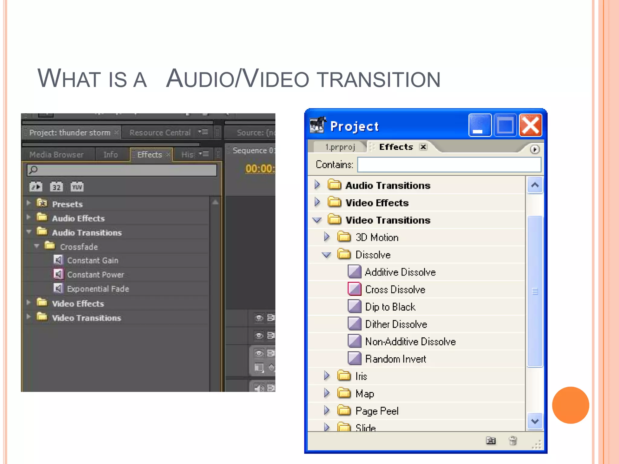Open the Resource Central tab

point(160,133)
